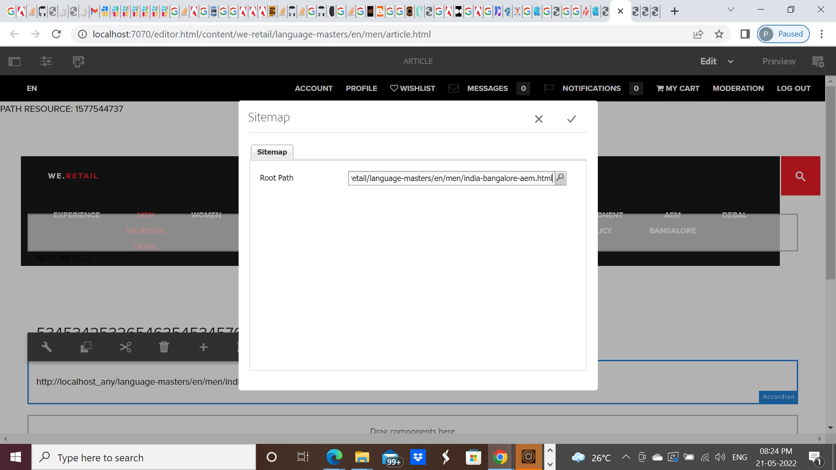The width and height of the screenshot is (836, 470).
Task: Click the Root Path input field
Action: tap(451, 178)
